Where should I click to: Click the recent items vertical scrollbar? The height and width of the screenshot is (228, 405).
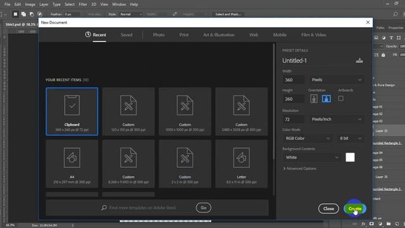coord(273,102)
